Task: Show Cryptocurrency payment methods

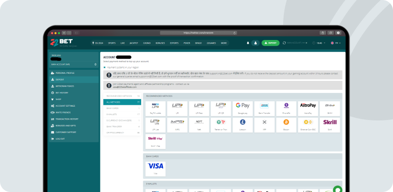Action: coord(122,132)
